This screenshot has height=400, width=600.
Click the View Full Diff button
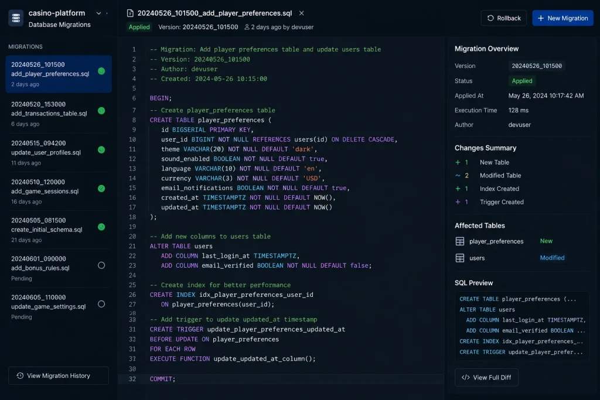coord(486,377)
